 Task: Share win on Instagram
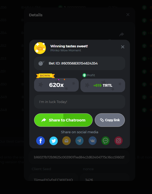click(x=118, y=141)
